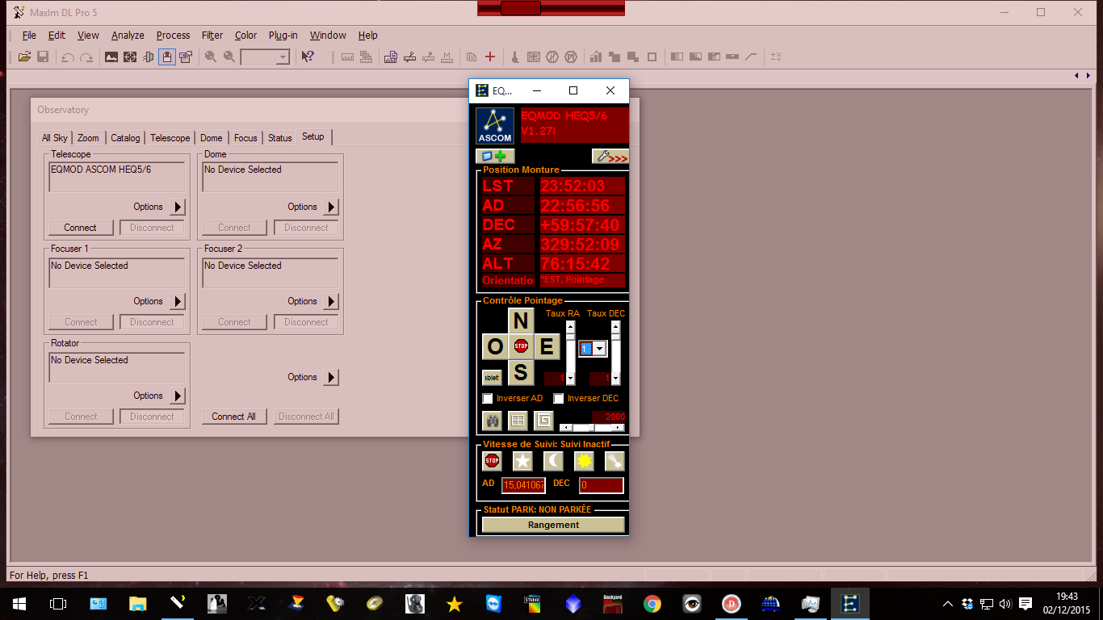Click the Connect All button
The image size is (1103, 620).
pyautogui.click(x=234, y=417)
